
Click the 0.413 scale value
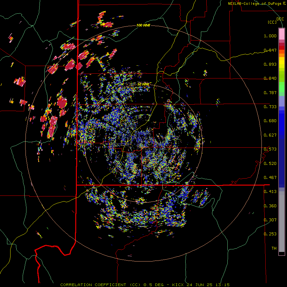(270, 192)
